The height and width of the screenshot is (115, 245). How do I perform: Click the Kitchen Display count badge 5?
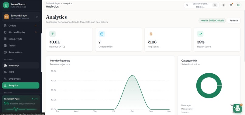(x=36, y=32)
